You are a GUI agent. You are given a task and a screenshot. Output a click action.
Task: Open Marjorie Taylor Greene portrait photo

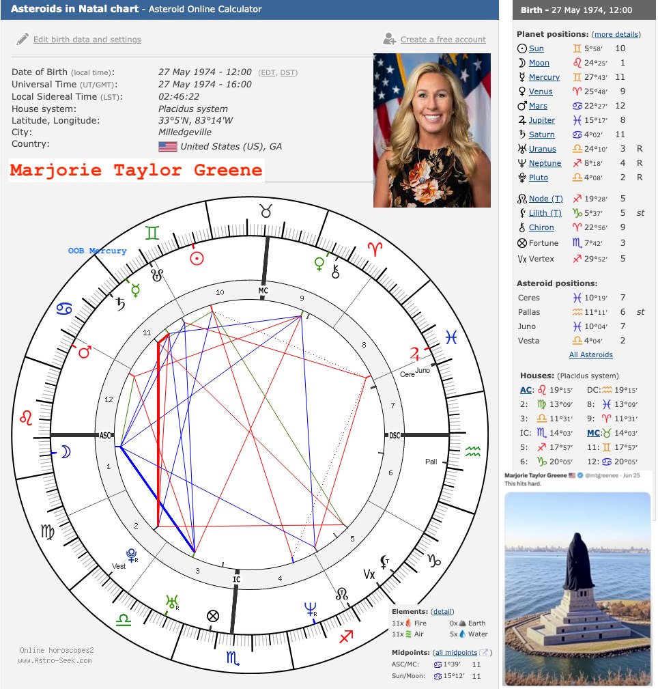(x=432, y=130)
